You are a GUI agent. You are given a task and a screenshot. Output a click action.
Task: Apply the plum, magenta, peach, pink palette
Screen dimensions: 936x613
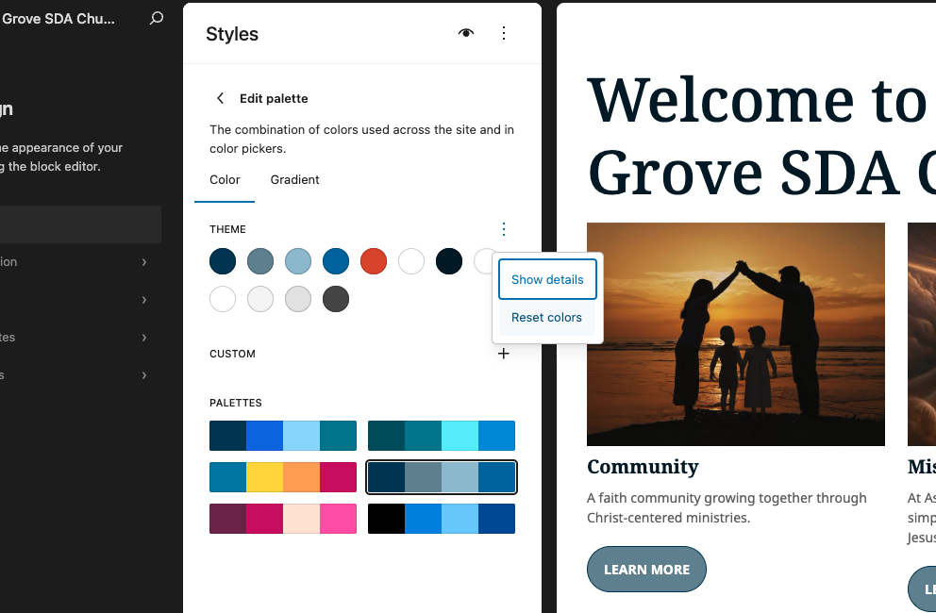point(283,519)
